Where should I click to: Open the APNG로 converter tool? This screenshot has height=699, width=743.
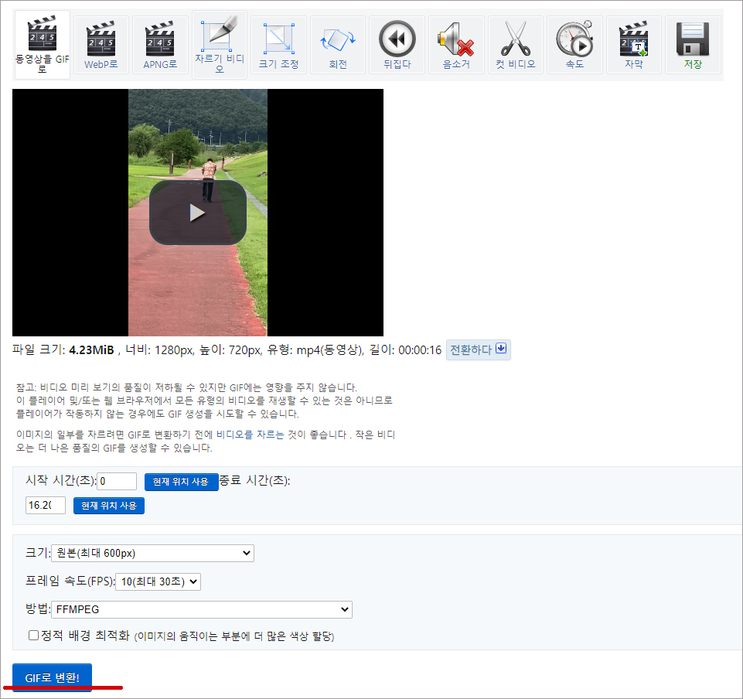pyautogui.click(x=160, y=45)
